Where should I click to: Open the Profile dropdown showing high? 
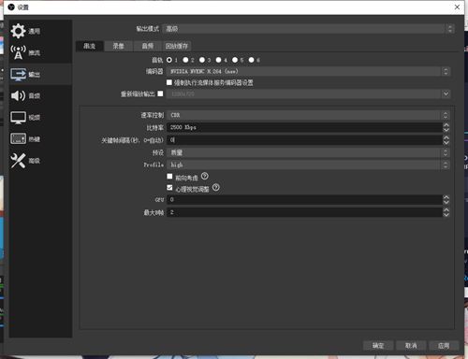click(x=308, y=165)
